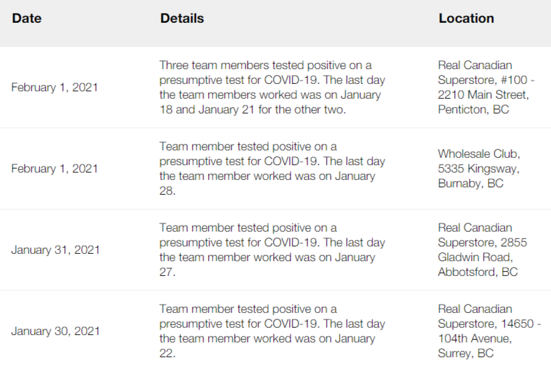Click the 104th Avenue Surrey location
Viewport: 551px width, 368px height.
489,331
